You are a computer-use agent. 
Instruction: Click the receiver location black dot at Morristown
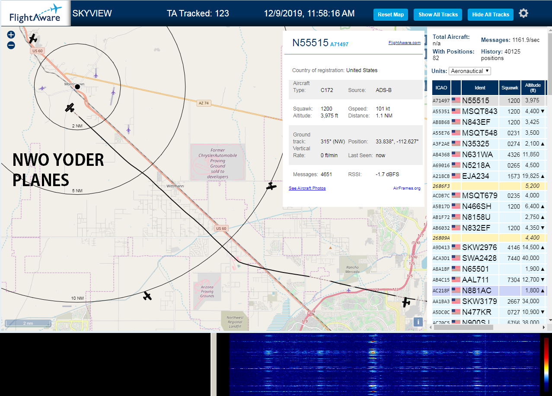77,87
